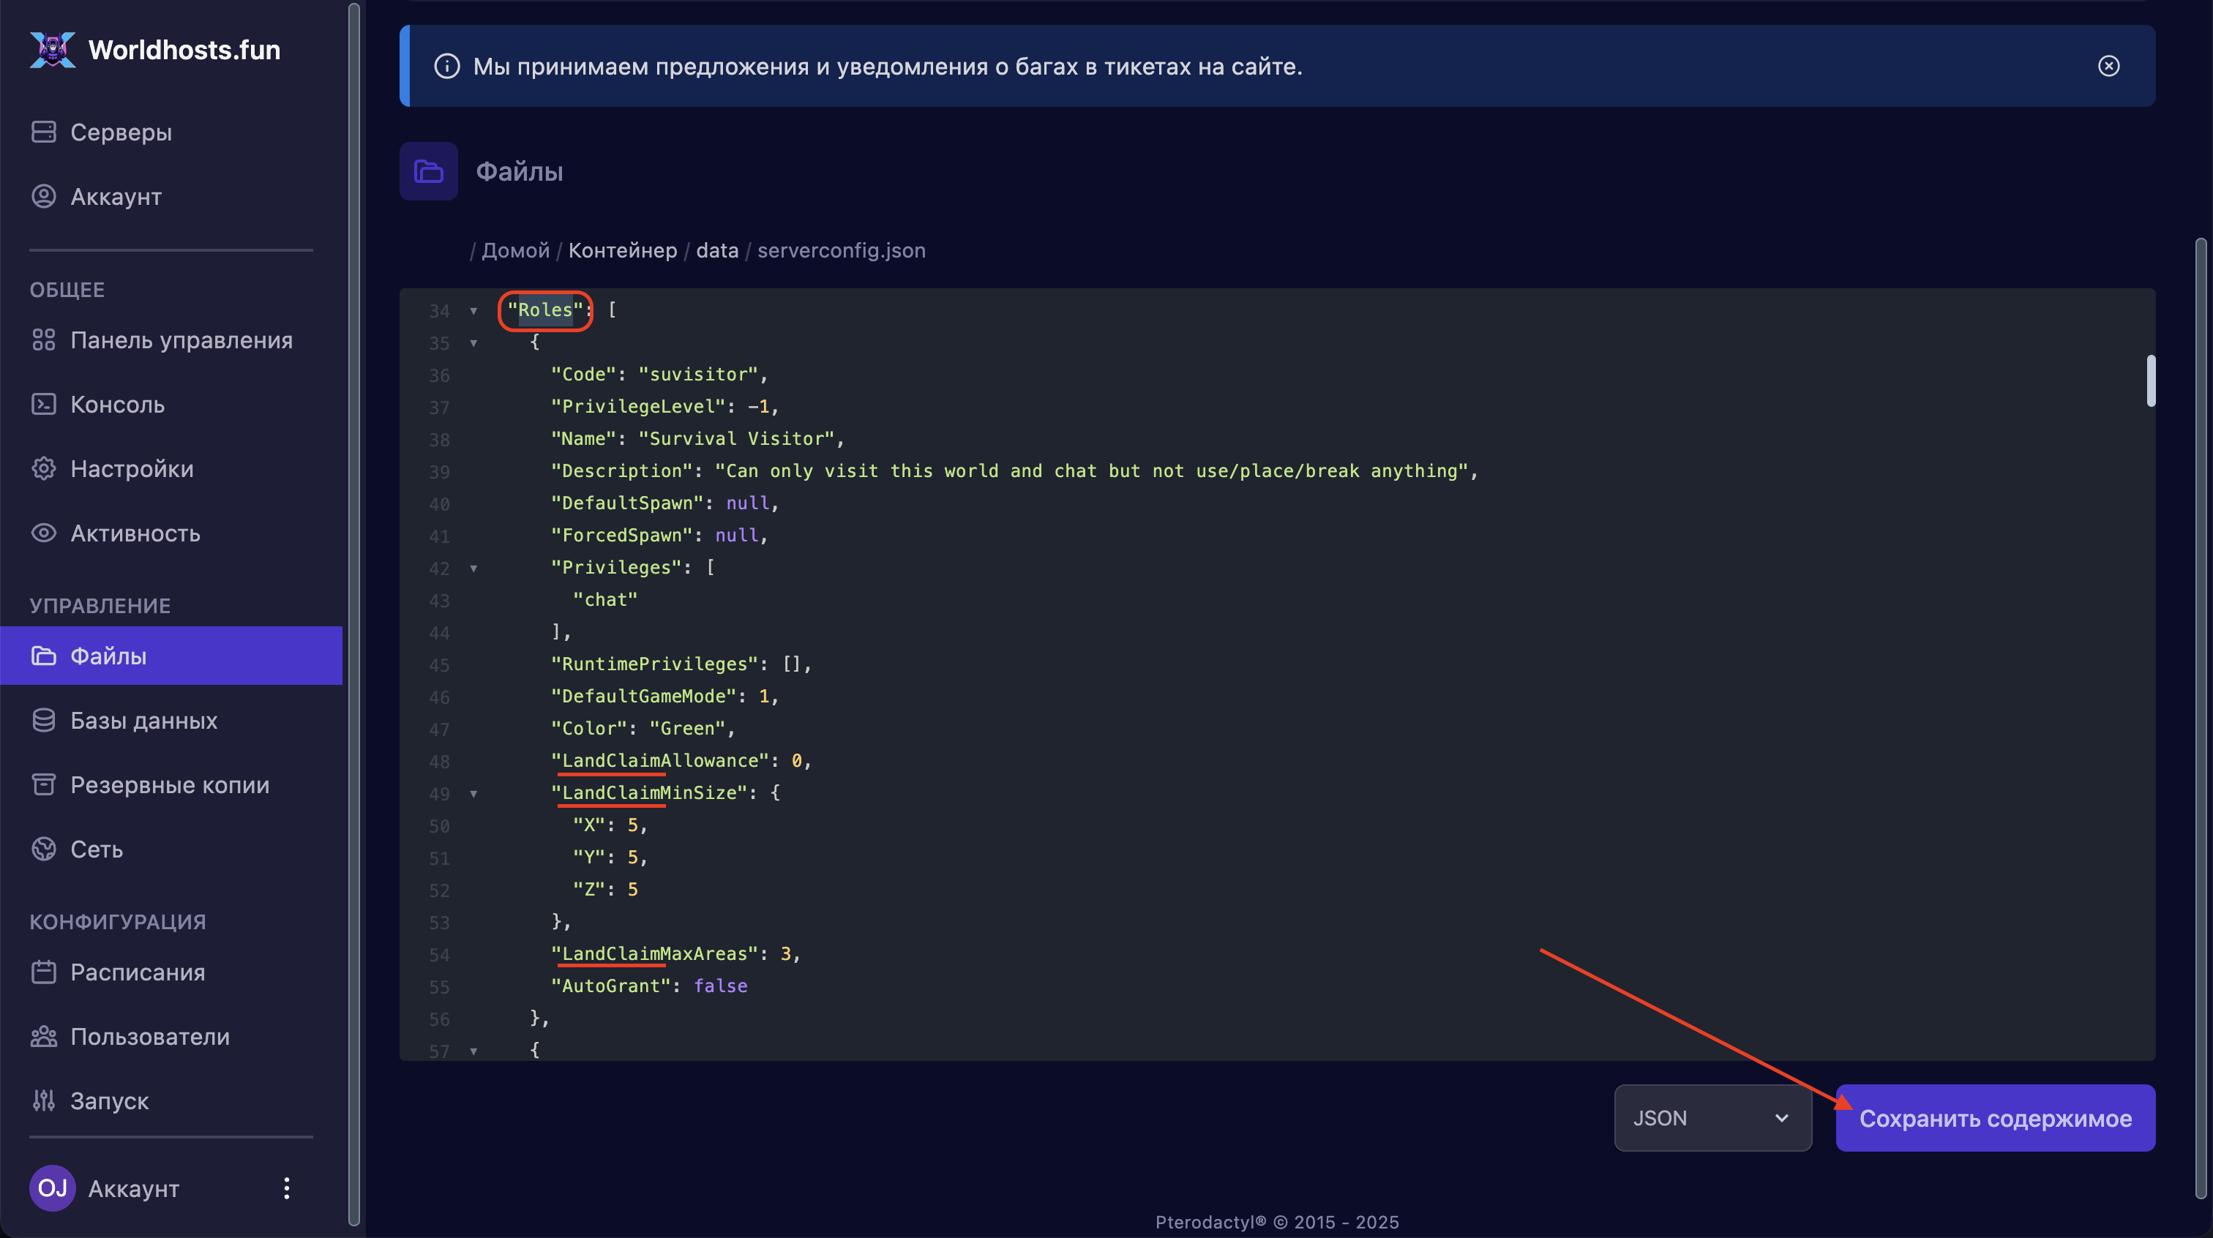Open Консоль from the sidebar
The image size is (2213, 1238).
click(117, 405)
